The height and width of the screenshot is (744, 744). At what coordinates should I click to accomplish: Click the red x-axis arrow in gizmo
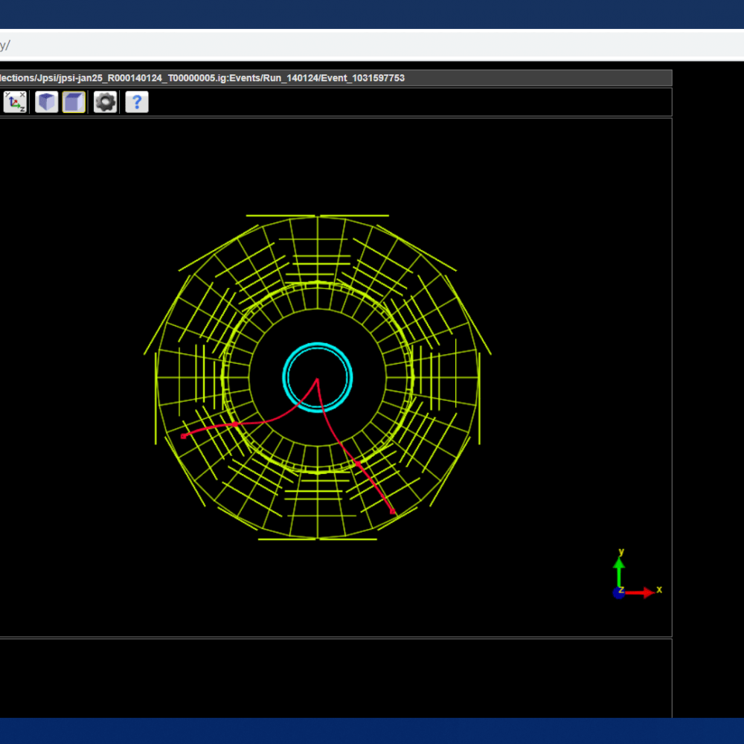click(x=643, y=592)
